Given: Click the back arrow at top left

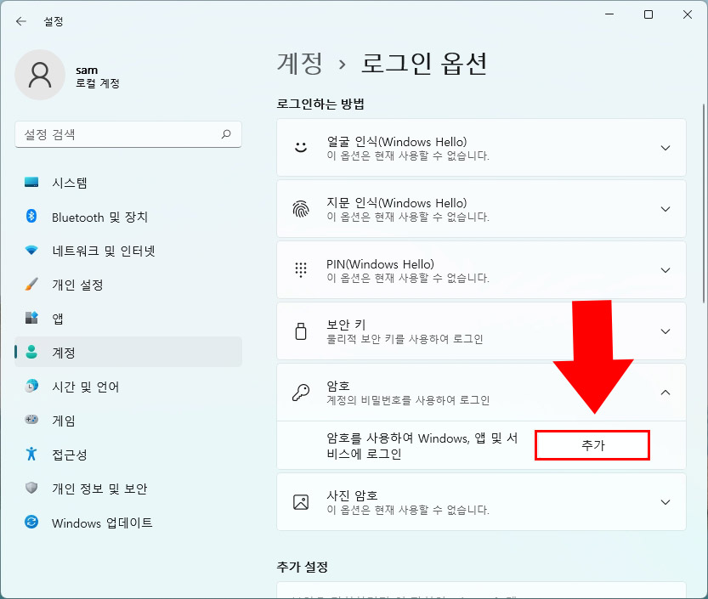Looking at the screenshot, I should point(20,21).
